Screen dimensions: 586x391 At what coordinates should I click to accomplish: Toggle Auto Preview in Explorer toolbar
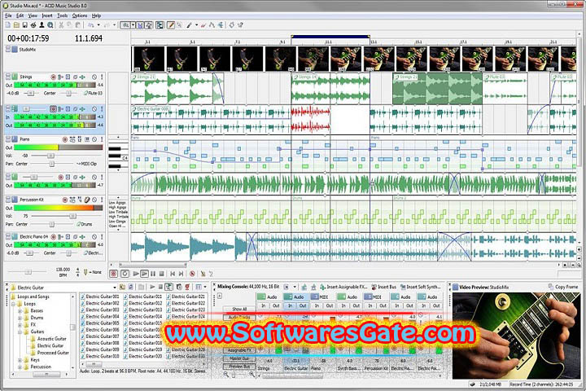(x=168, y=287)
